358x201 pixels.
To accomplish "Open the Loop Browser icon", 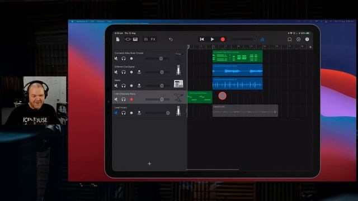I will (x=290, y=40).
